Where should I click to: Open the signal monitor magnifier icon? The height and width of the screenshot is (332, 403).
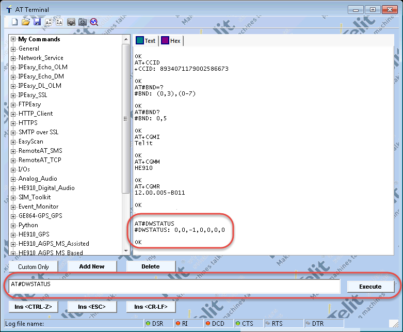click(x=94, y=22)
